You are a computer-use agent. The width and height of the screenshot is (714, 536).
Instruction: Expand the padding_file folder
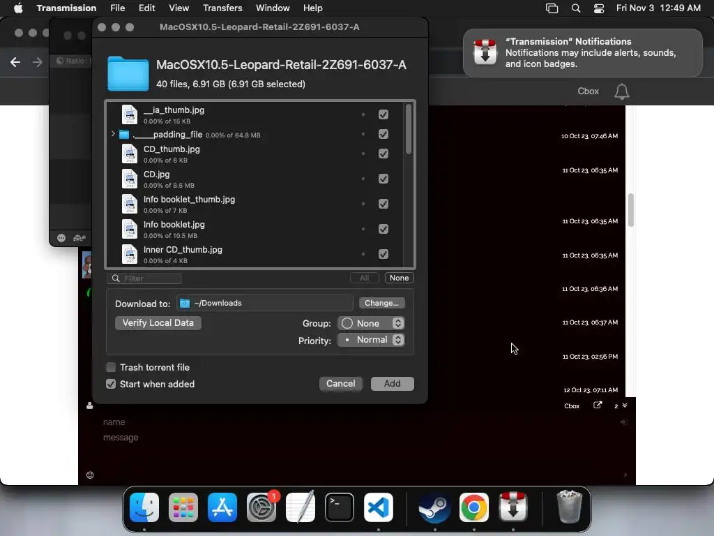point(113,134)
